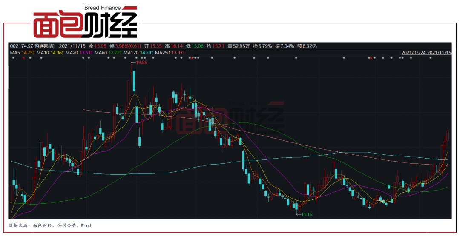Click the stock code 002174.SZ[游族网络]
The image size is (460, 236).
(32, 46)
